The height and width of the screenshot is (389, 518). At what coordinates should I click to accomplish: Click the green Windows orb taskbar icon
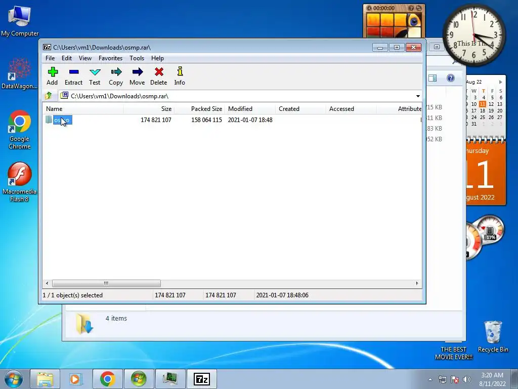pyautogui.click(x=139, y=379)
